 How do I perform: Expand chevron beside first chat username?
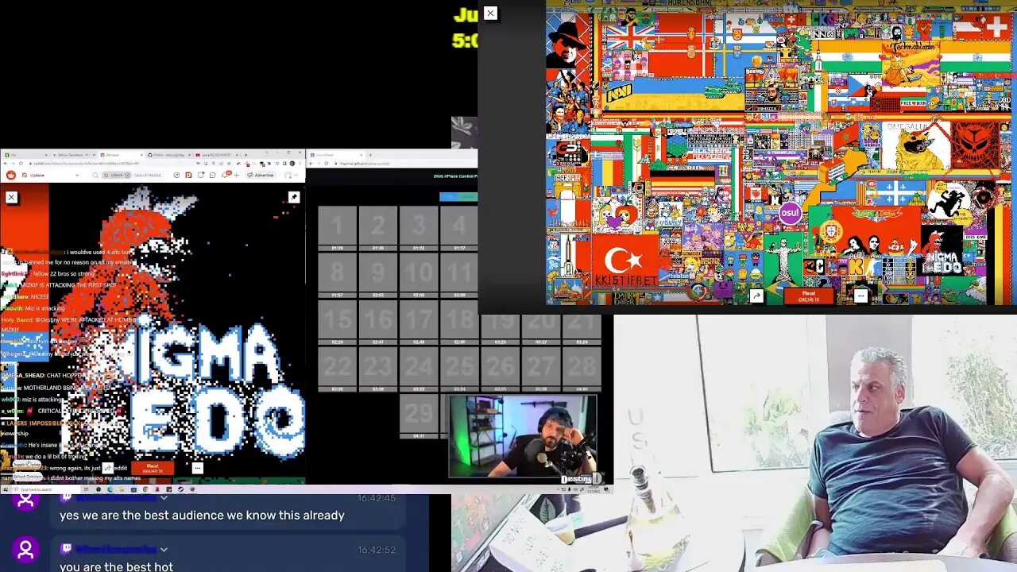(164, 497)
